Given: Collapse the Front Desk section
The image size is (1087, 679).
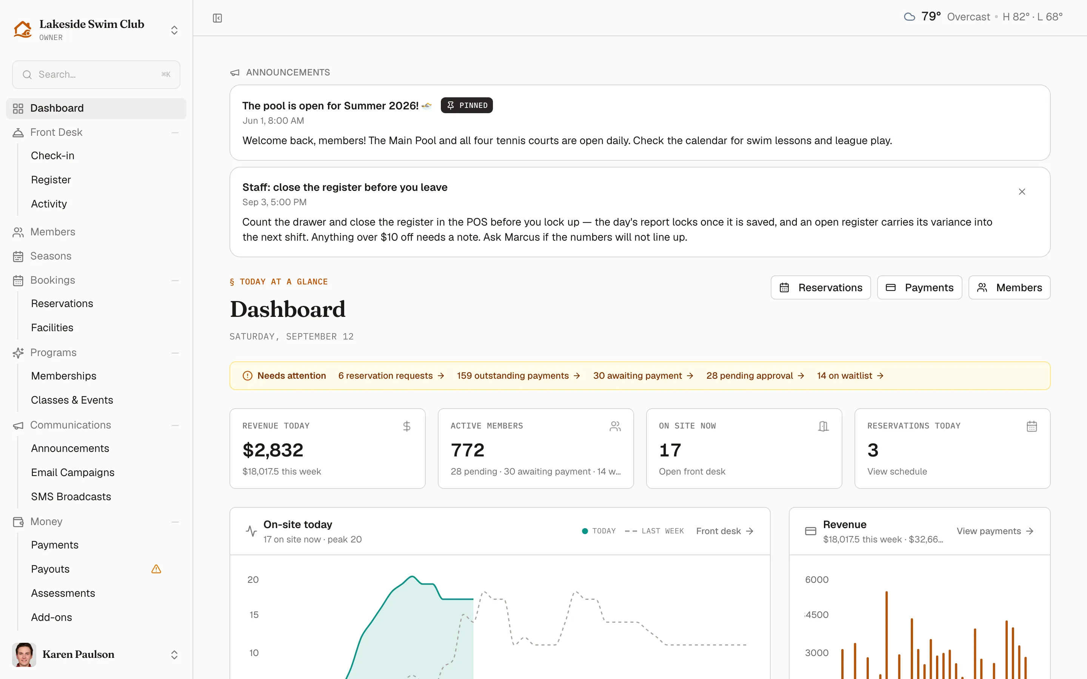Looking at the screenshot, I should [x=175, y=132].
